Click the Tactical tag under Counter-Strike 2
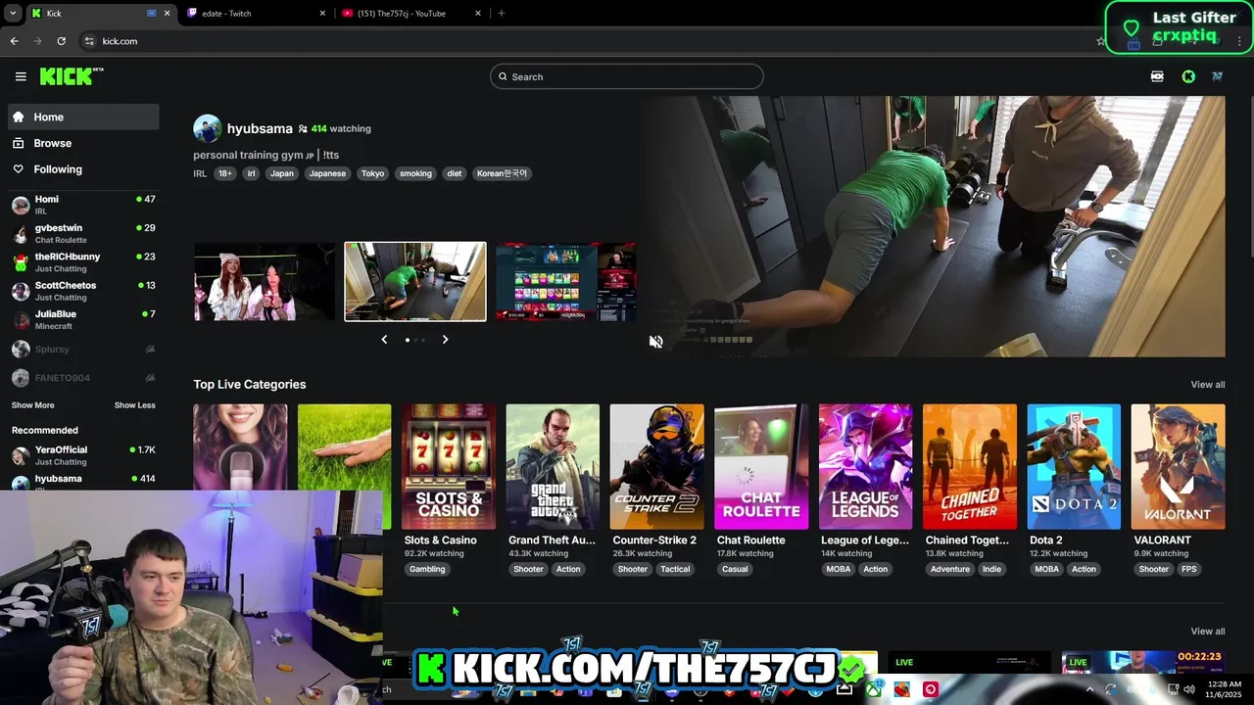Viewport: 1254px width, 705px height. coord(675,569)
